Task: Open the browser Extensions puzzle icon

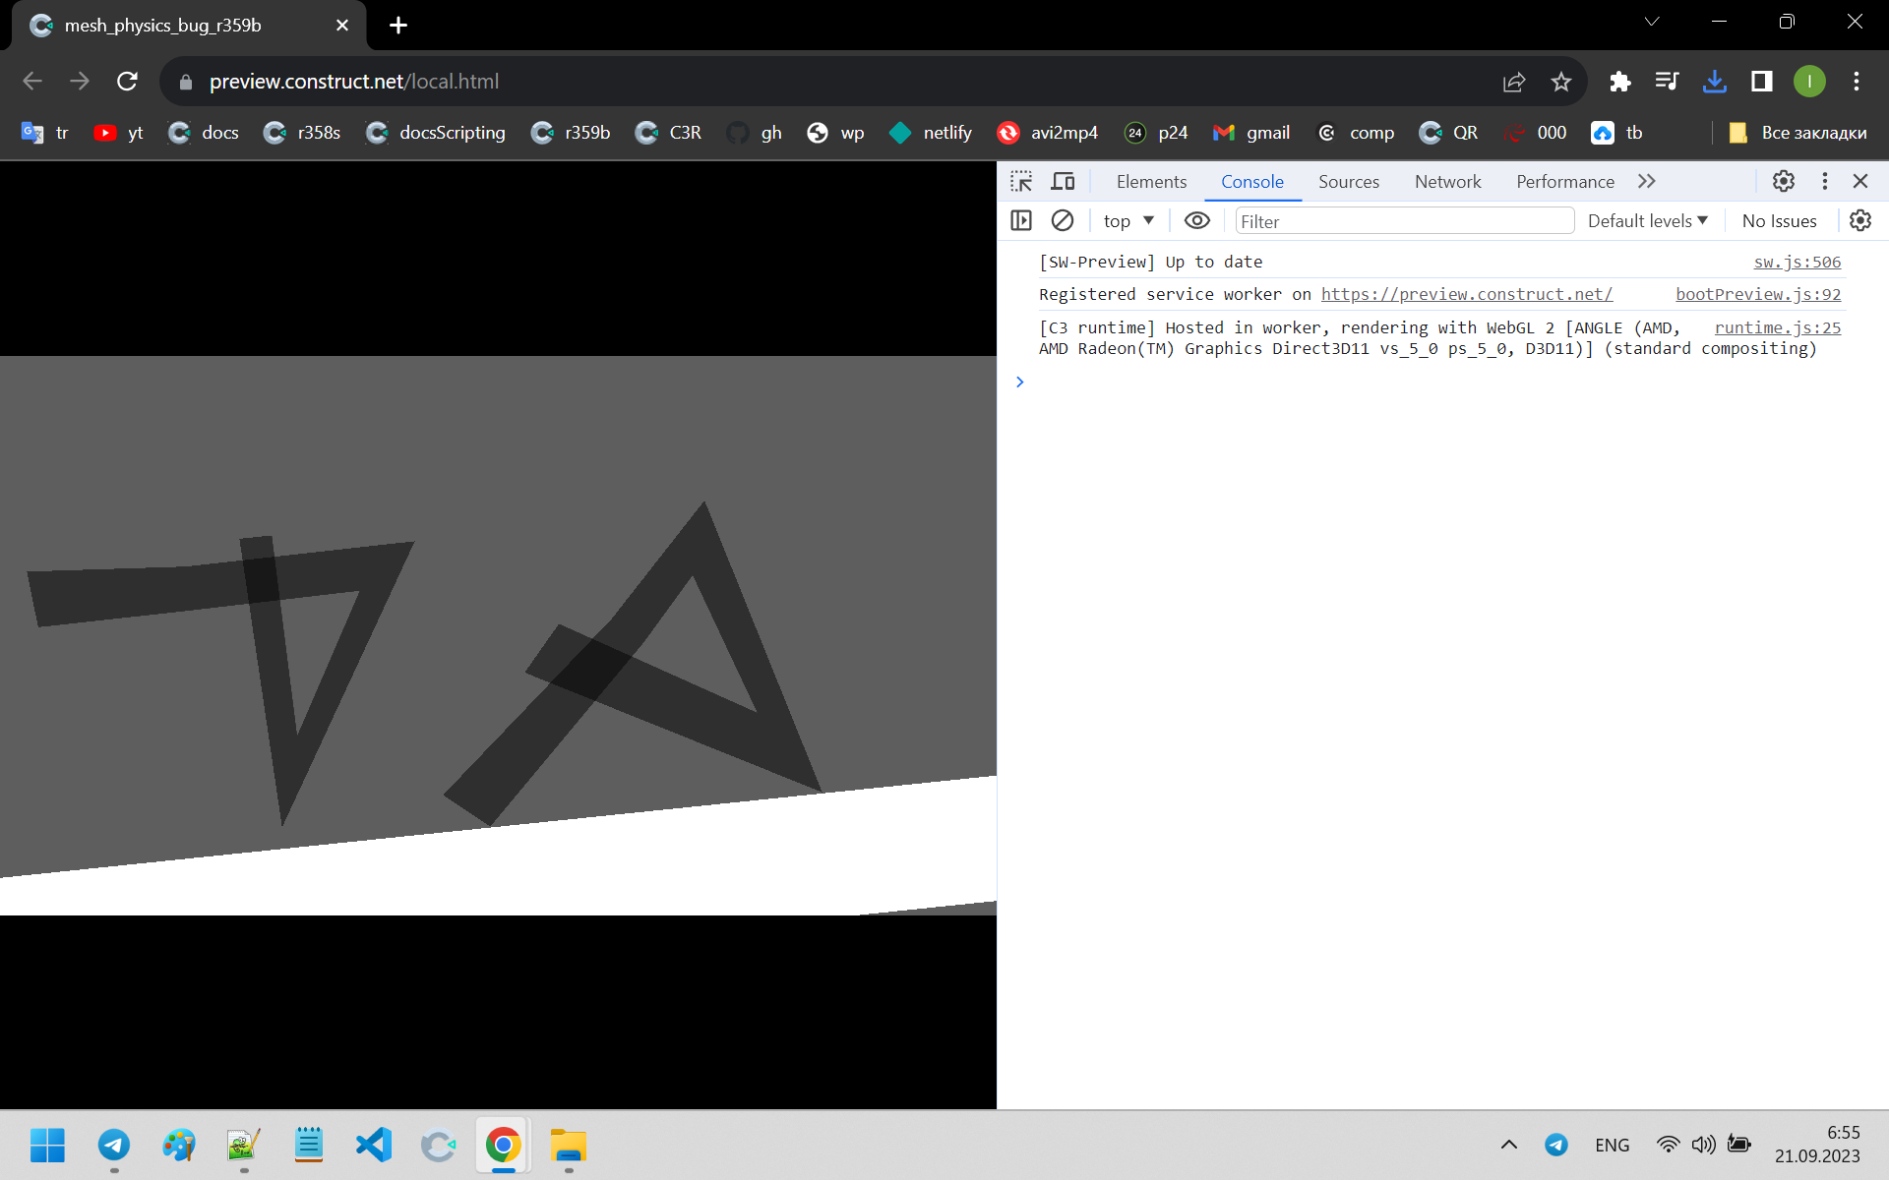Action: [x=1619, y=82]
